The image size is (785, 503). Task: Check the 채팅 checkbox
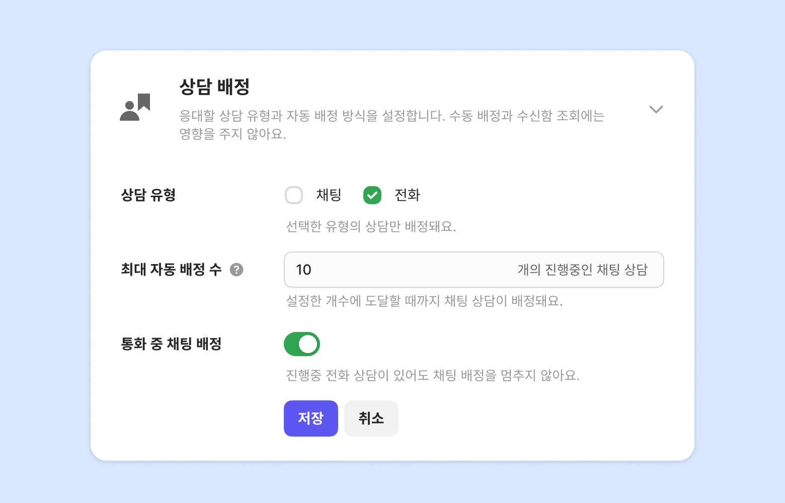(x=294, y=195)
